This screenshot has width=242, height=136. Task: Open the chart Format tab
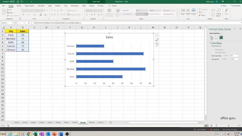[x=101, y=6]
